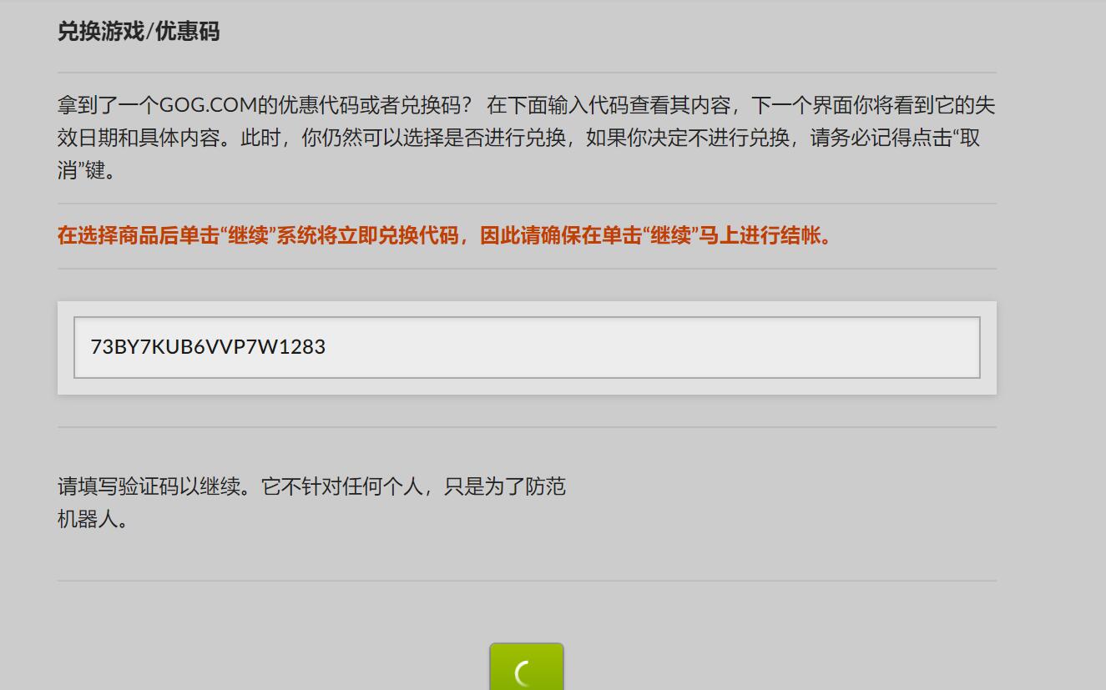The width and height of the screenshot is (1106, 690).
Task: Click the 防范 word ending the captcha line
Action: (x=546, y=486)
